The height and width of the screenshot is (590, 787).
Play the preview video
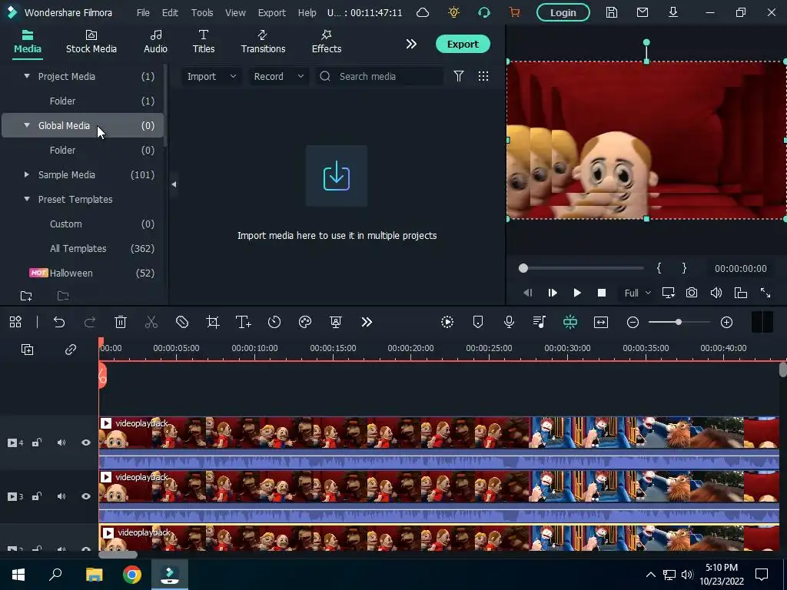click(x=577, y=293)
